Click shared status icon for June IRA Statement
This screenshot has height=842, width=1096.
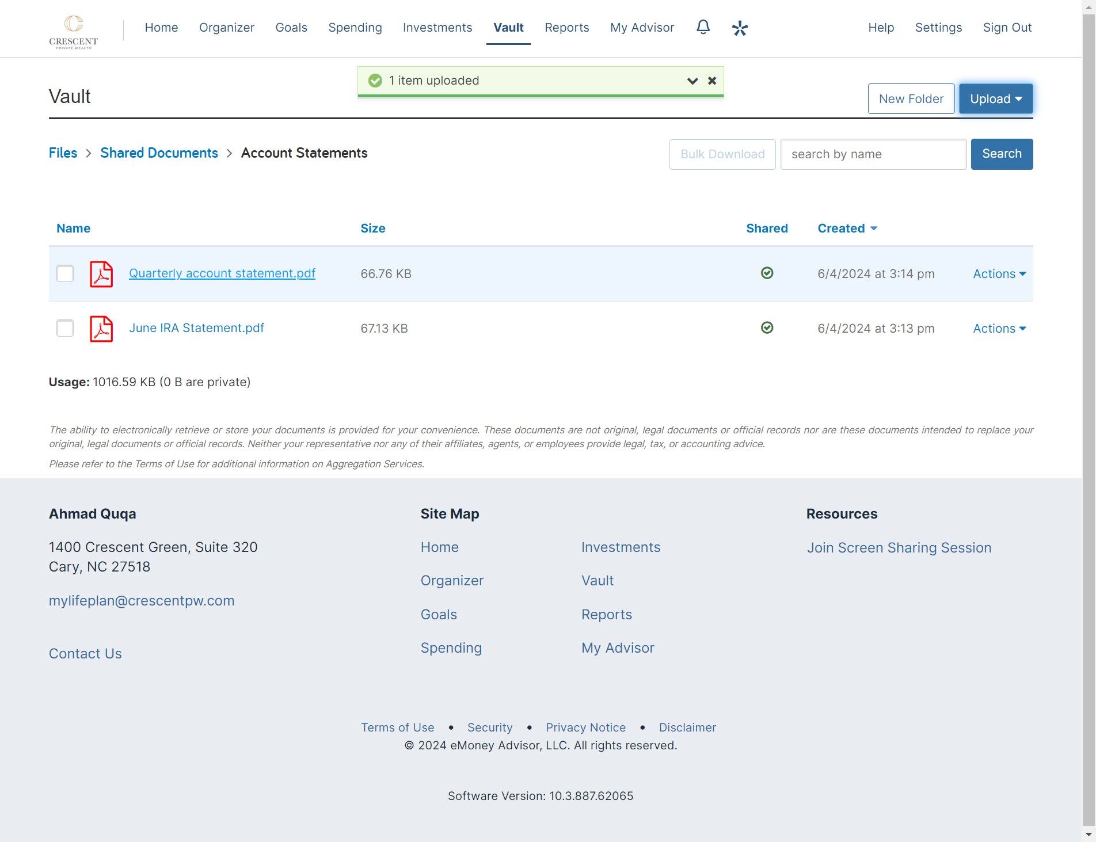pyautogui.click(x=767, y=327)
